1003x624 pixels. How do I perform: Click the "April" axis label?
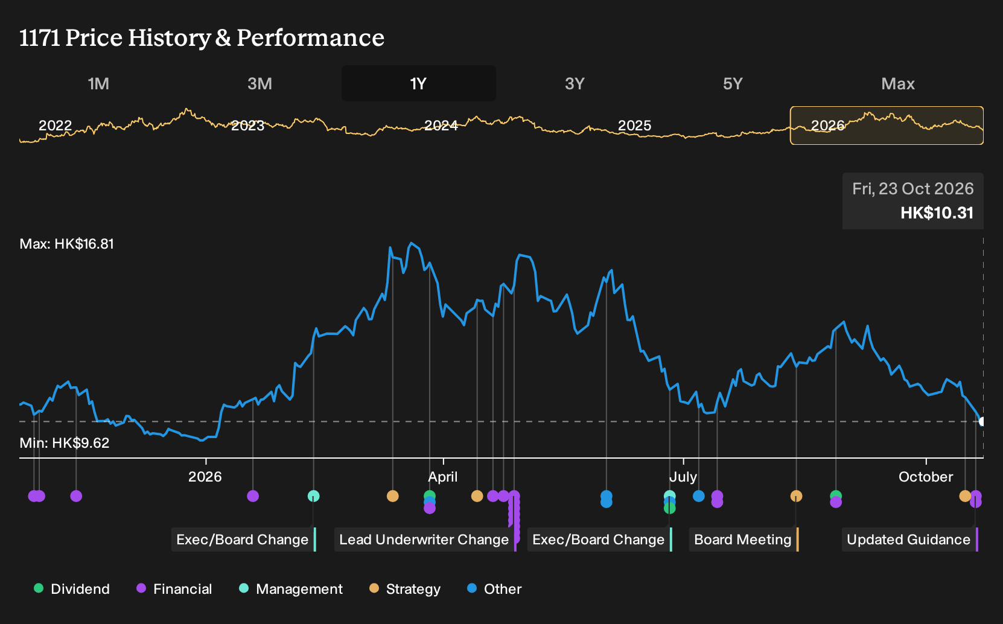pos(443,477)
